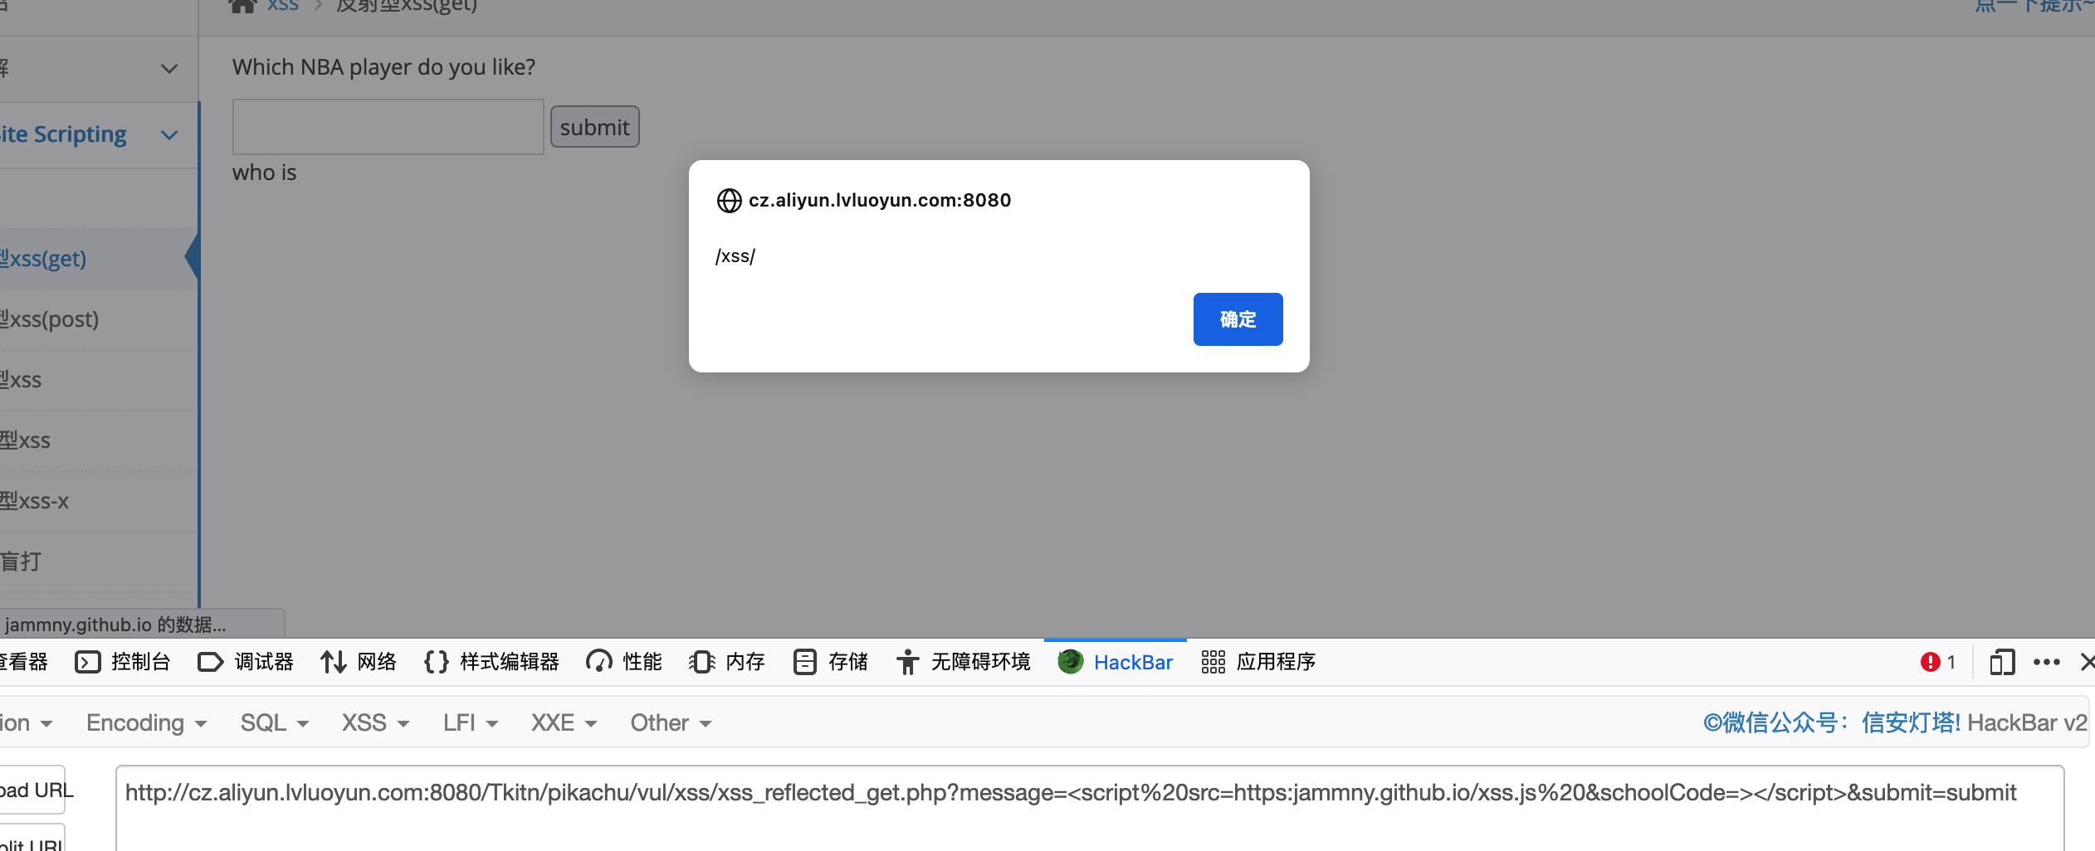Open the 样式编辑器 style editor
This screenshot has height=851, width=2095.
tap(491, 662)
